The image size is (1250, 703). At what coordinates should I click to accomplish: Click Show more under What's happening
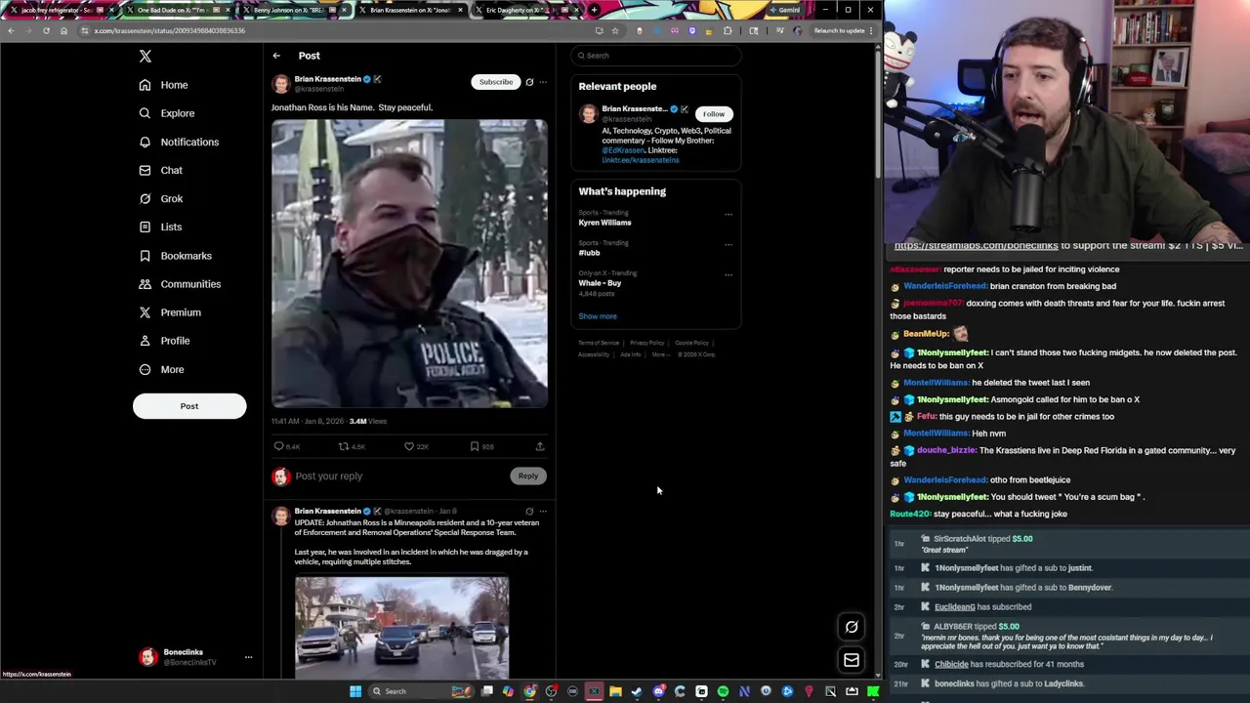pyautogui.click(x=598, y=316)
